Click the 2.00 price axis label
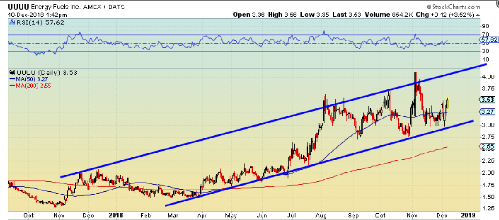The image size is (499, 220). (x=488, y=173)
